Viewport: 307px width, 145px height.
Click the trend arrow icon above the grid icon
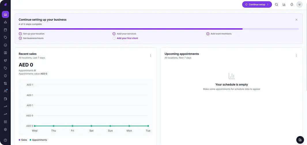coord(5,114)
